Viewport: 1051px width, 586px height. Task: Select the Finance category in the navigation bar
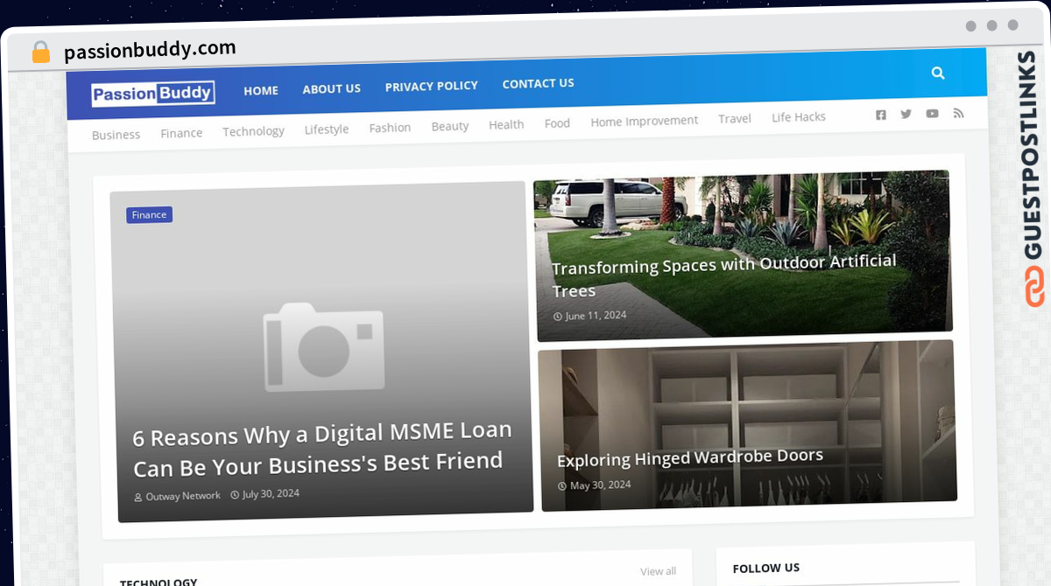(181, 133)
